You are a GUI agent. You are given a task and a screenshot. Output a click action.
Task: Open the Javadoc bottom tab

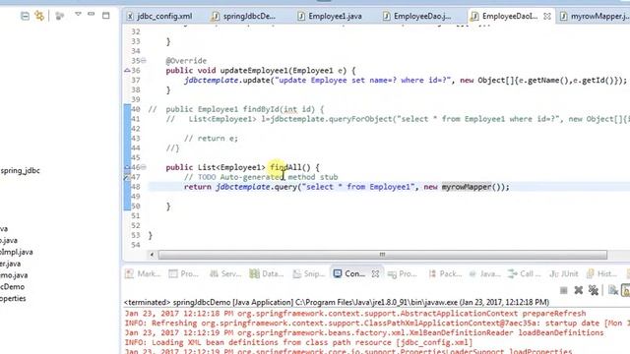coord(484,273)
